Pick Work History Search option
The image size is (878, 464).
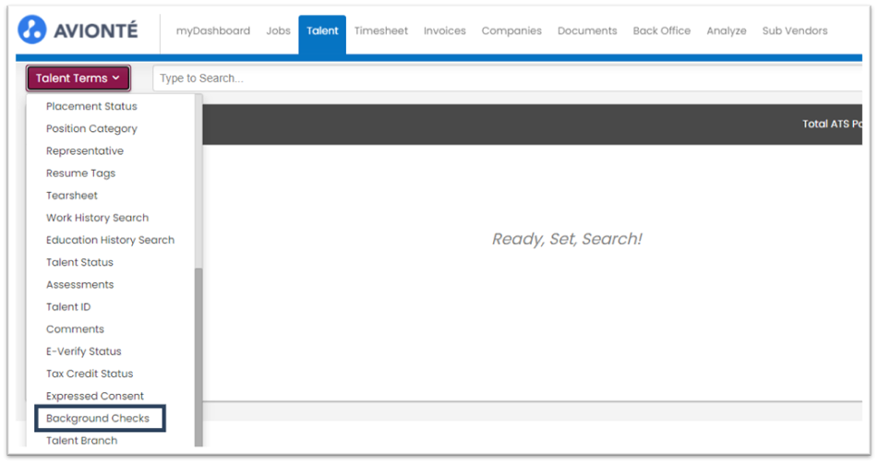pyautogui.click(x=98, y=218)
